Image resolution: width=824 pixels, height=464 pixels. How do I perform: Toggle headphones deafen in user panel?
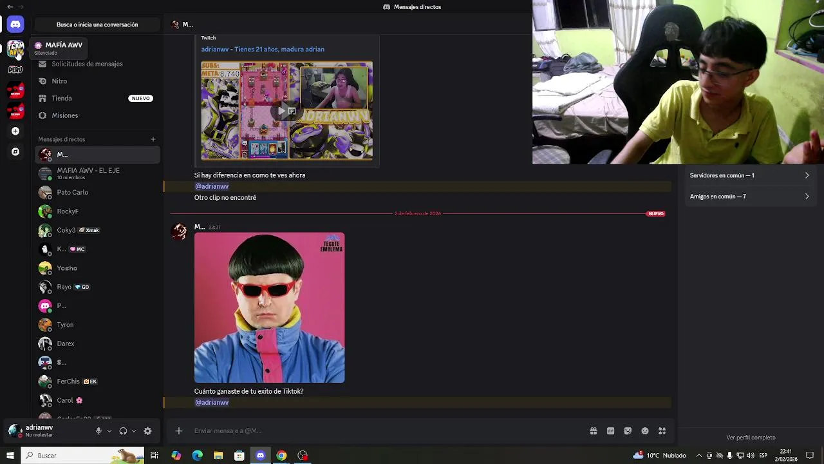tap(123, 430)
